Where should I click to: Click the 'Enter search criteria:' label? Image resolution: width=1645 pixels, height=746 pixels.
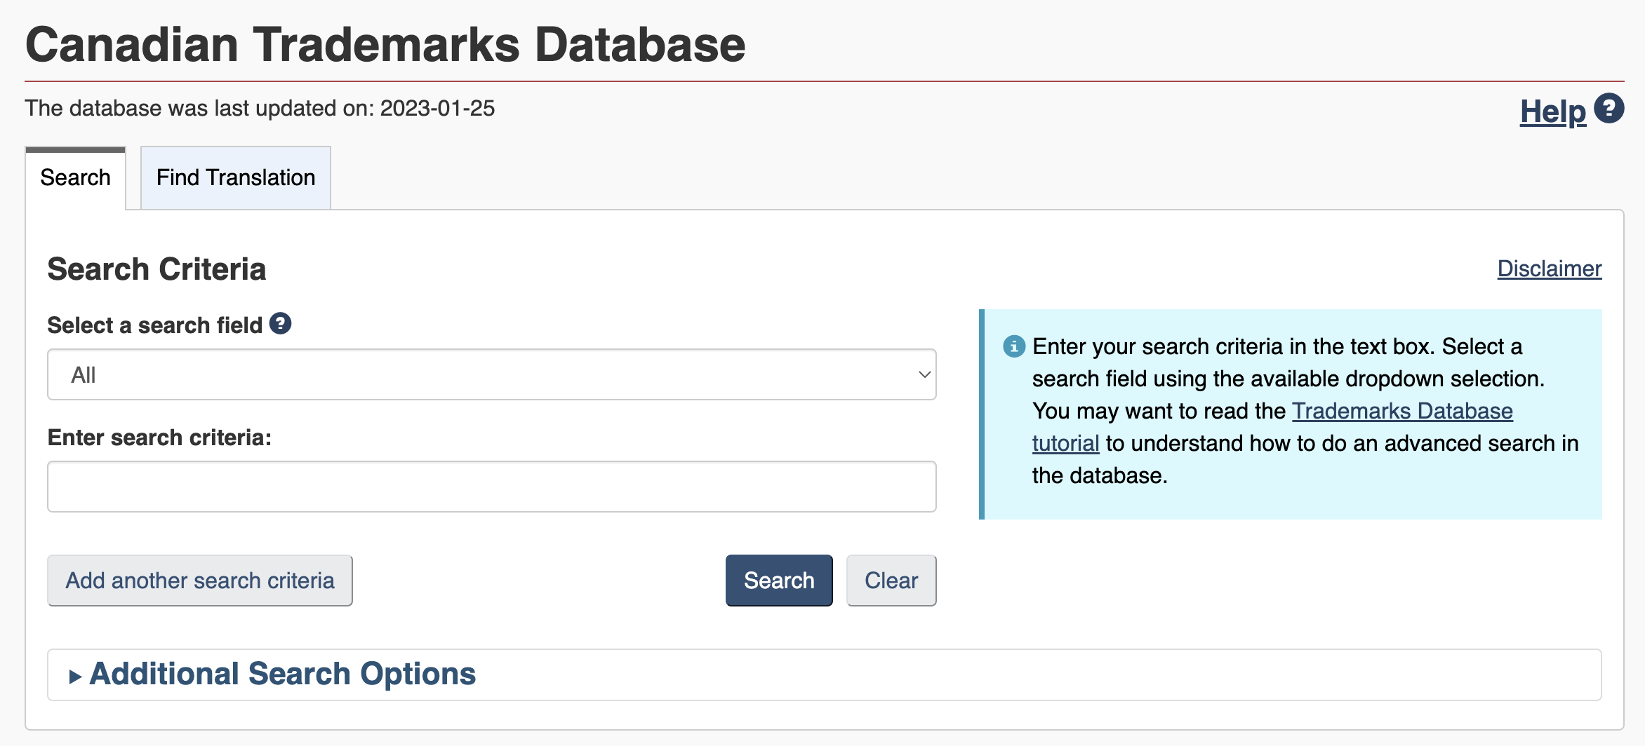point(159,438)
